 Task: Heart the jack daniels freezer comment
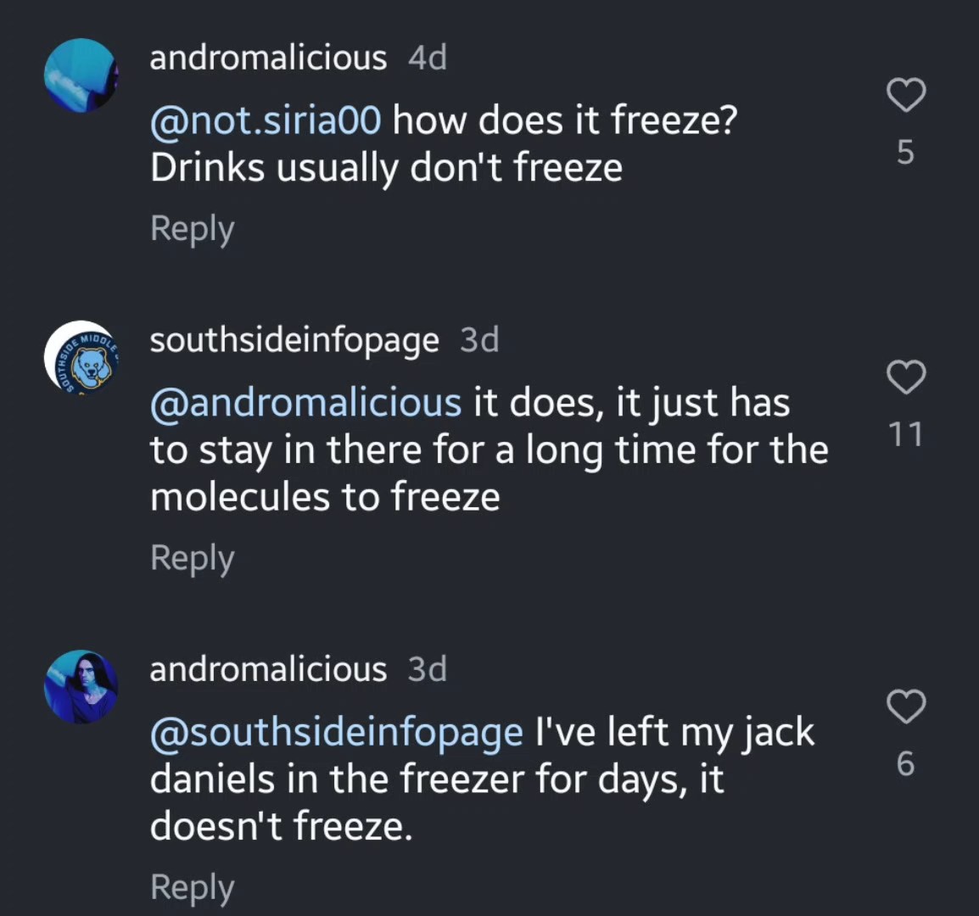coord(905,707)
